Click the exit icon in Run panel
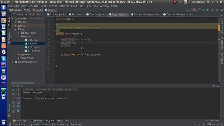The width and height of the screenshot is (224, 126). click(x=13, y=106)
